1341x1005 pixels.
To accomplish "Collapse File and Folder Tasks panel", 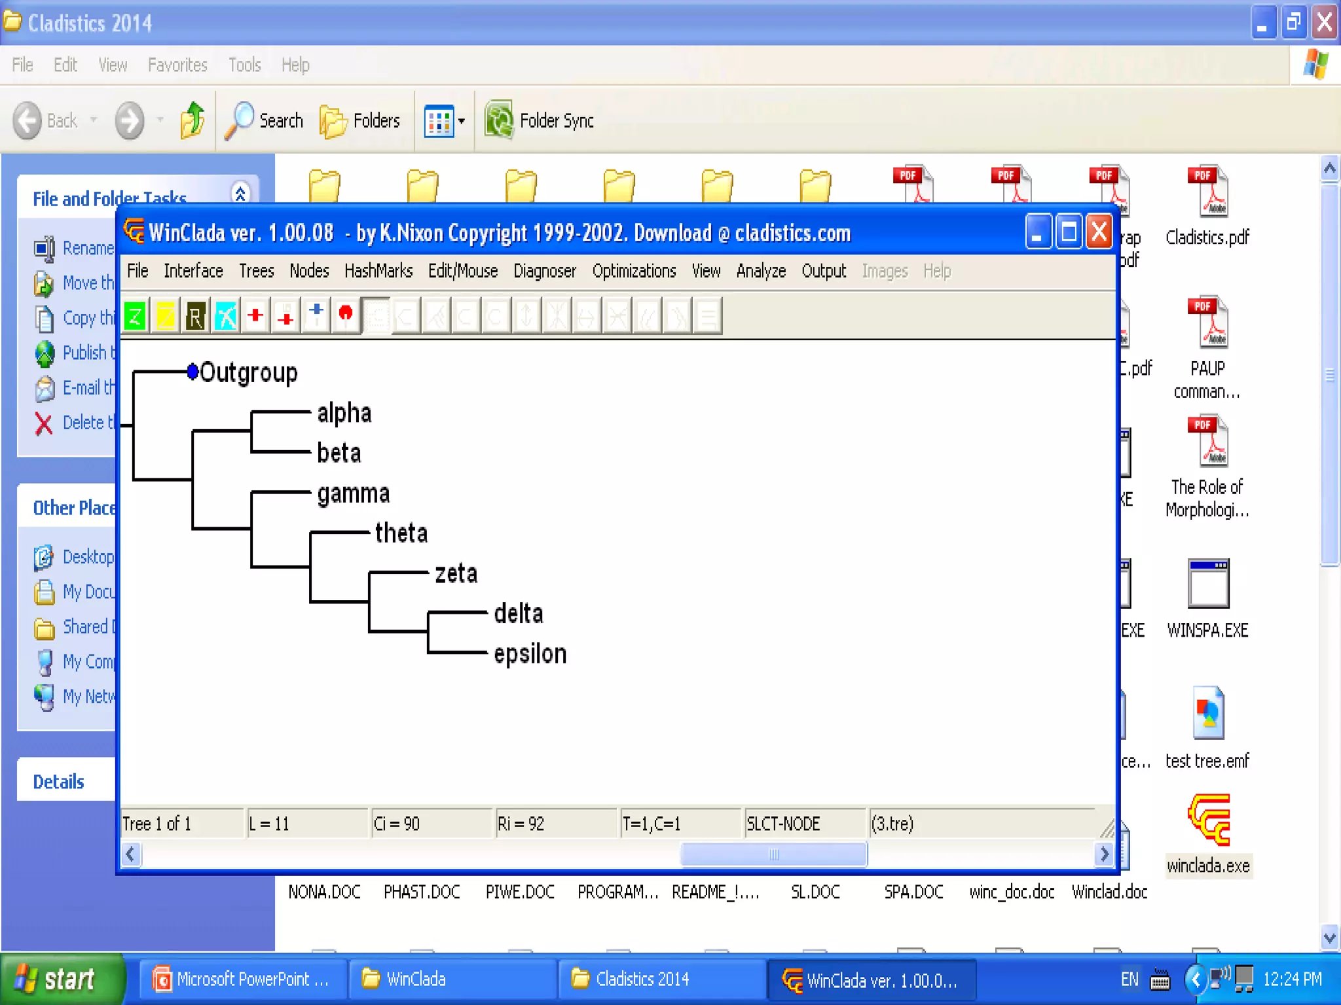I will pos(240,194).
